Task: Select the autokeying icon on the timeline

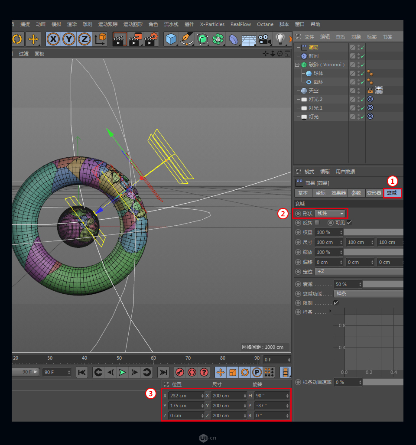Action: coord(191,372)
